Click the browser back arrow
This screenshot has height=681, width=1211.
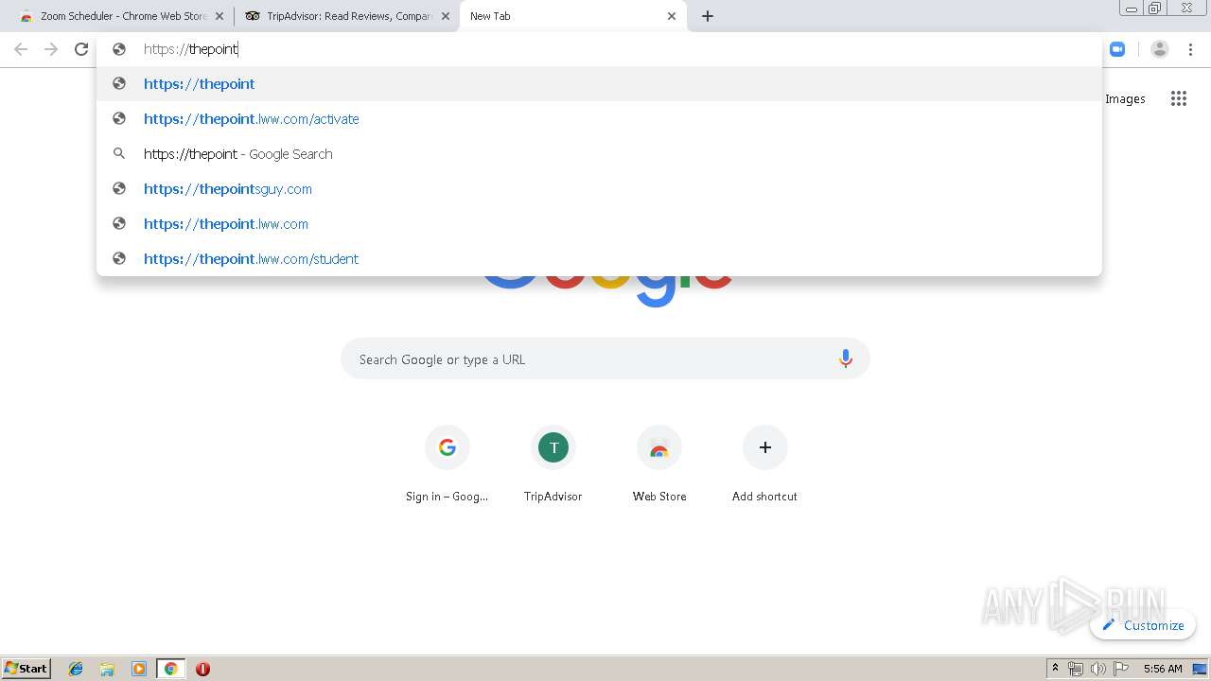coord(21,49)
